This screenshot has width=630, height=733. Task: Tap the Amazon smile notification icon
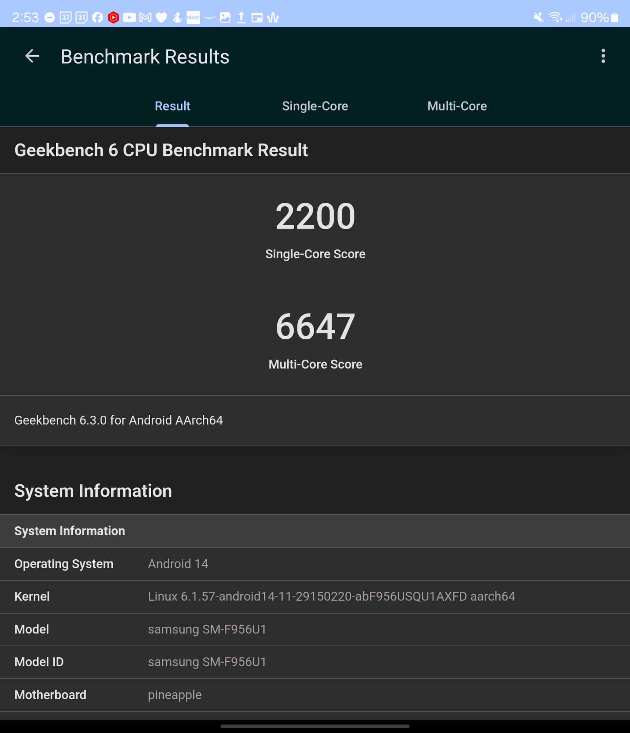click(209, 17)
